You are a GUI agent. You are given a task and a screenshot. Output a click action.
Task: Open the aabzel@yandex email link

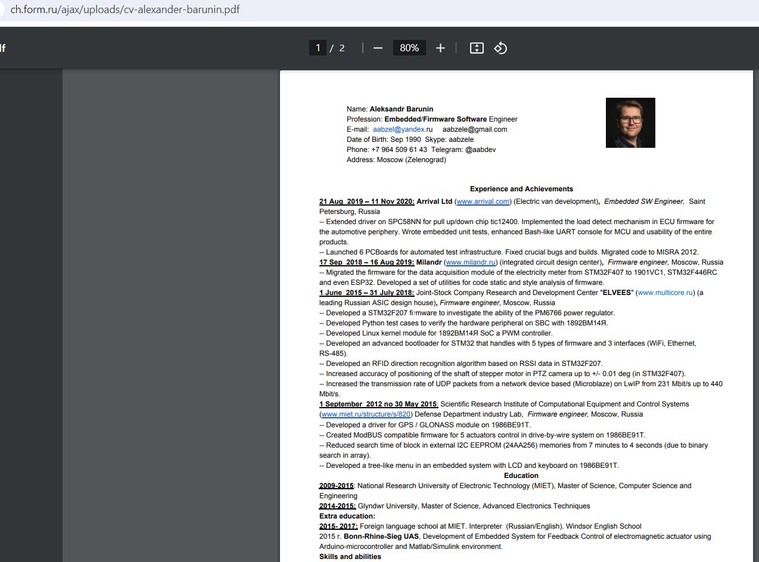point(399,129)
